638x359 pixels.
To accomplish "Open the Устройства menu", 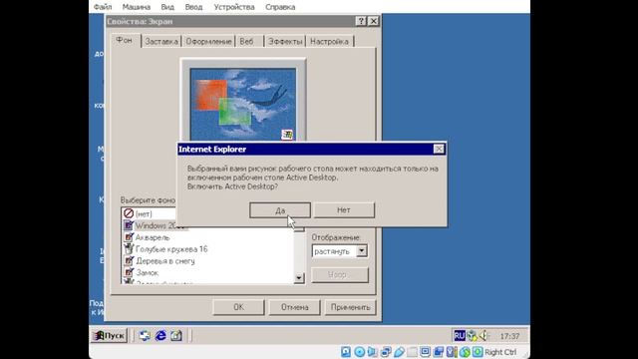I will click(x=234, y=7).
